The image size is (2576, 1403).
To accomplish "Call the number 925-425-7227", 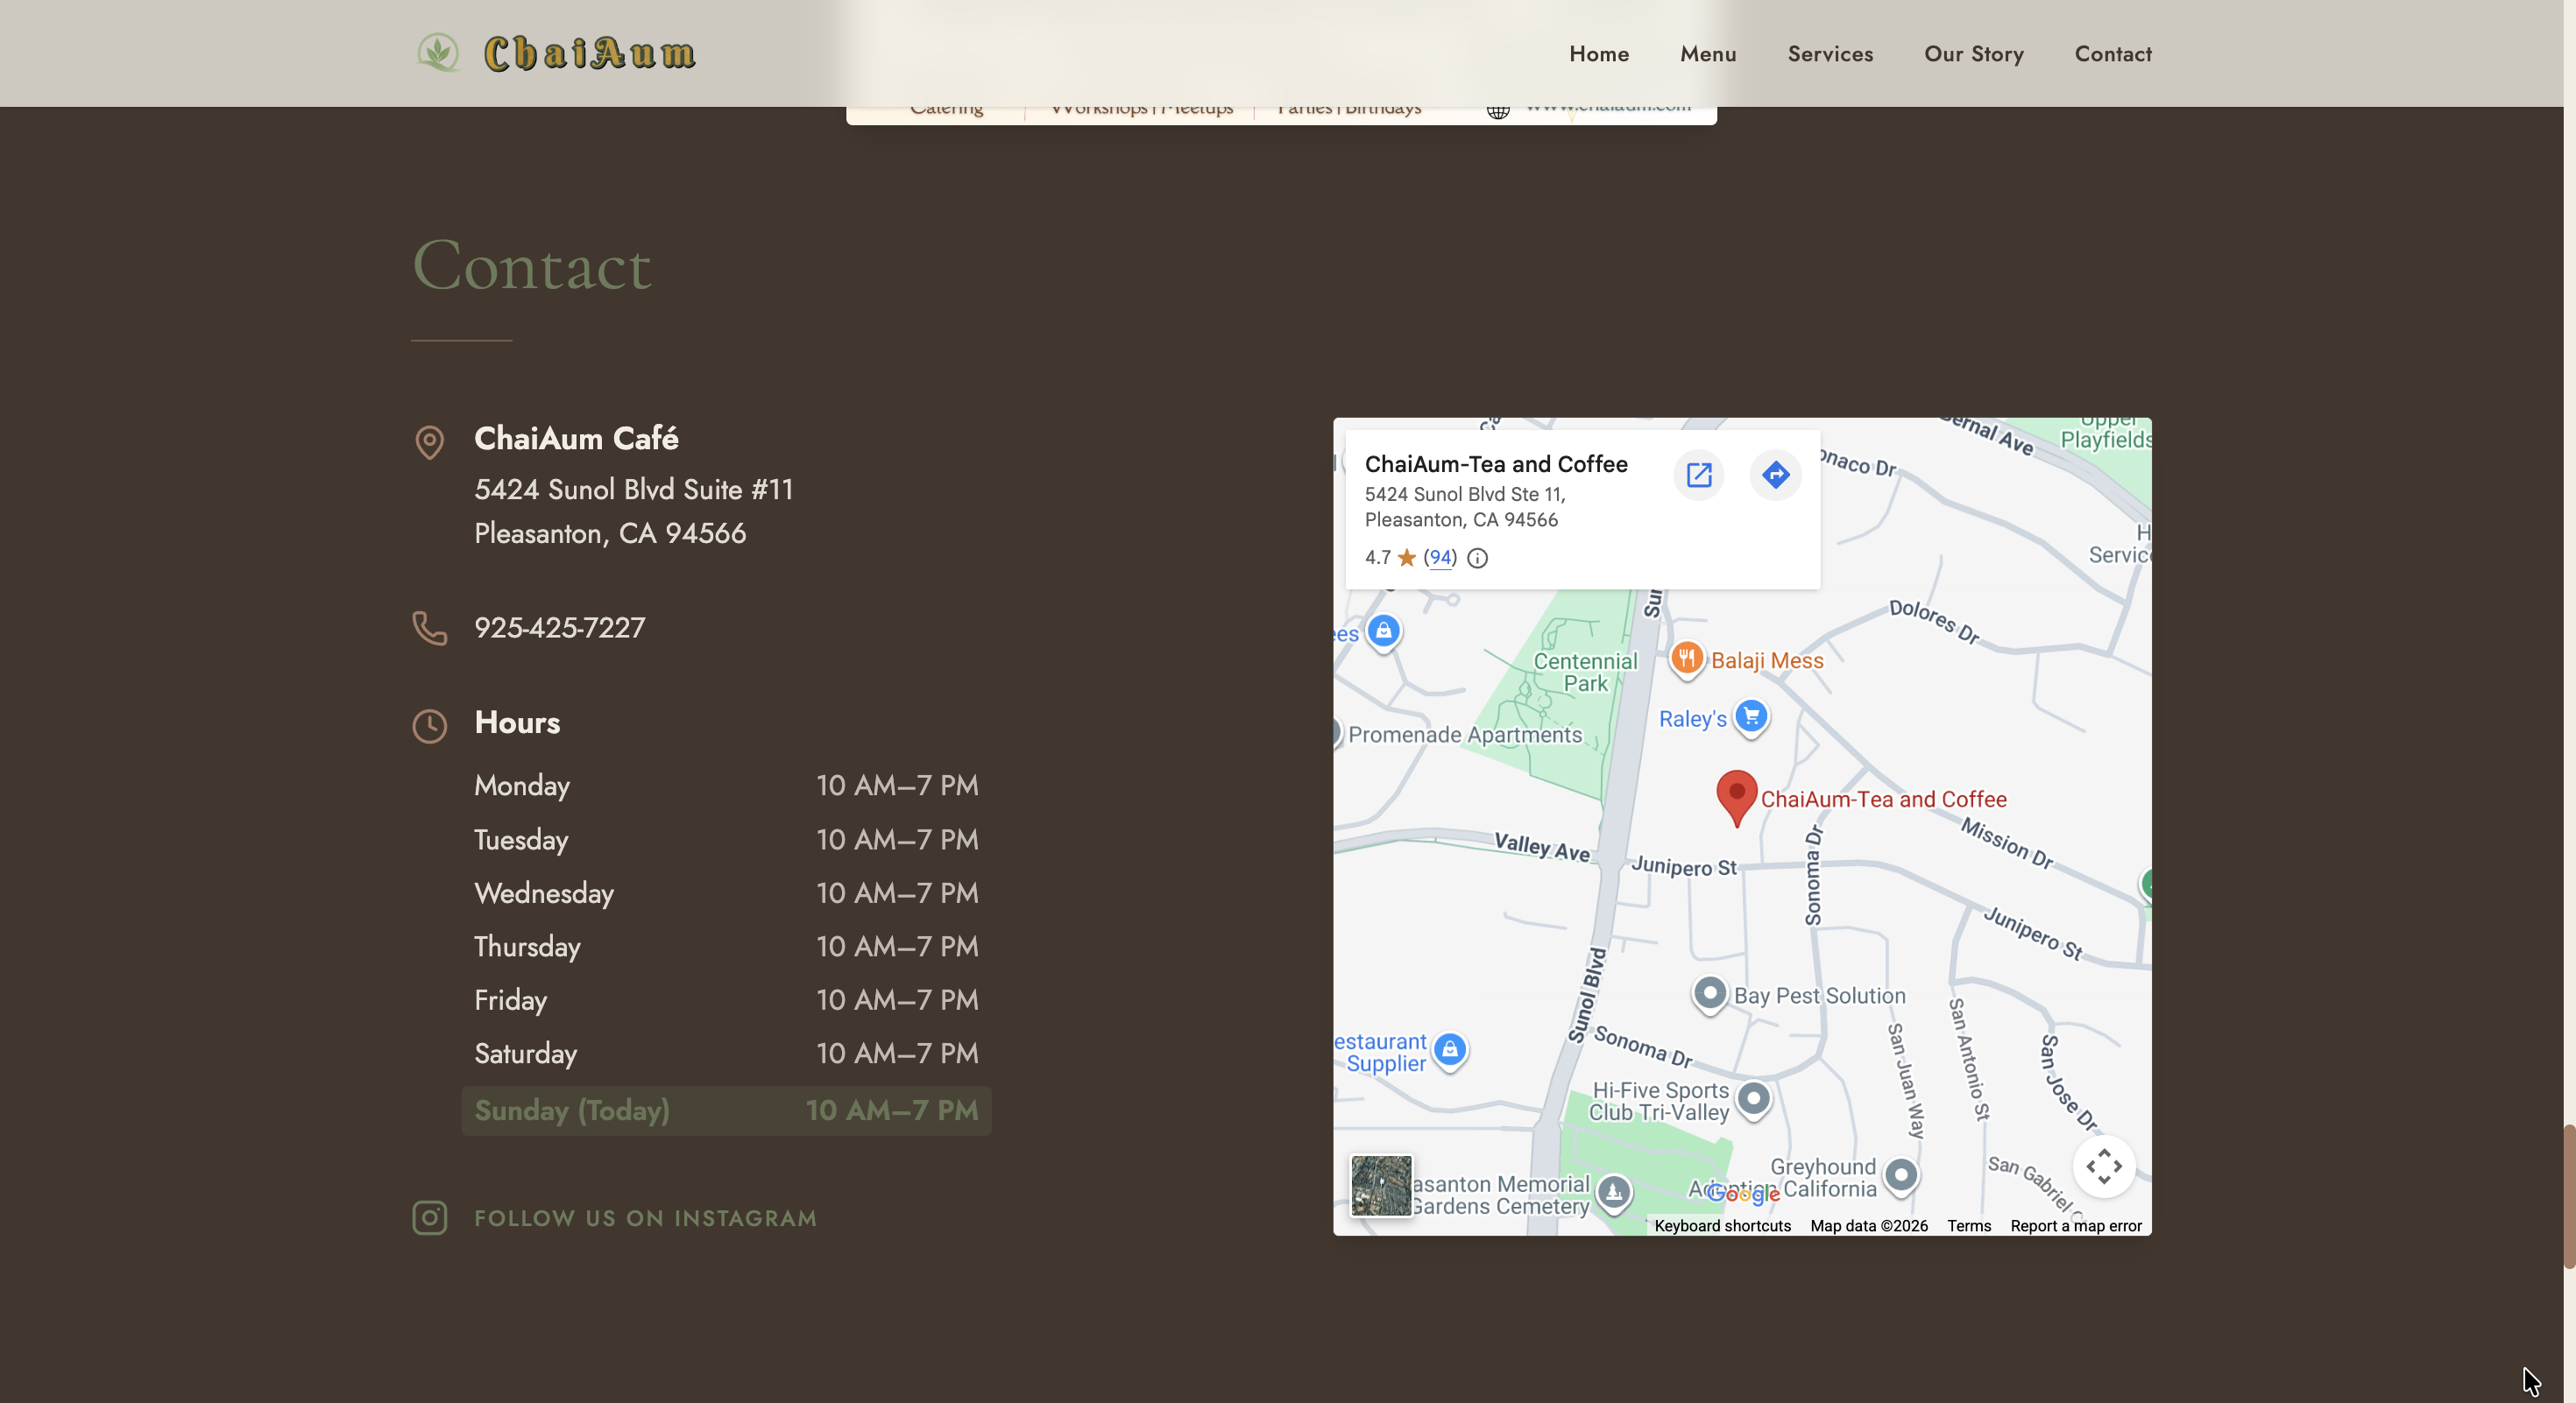I will click(x=560, y=628).
